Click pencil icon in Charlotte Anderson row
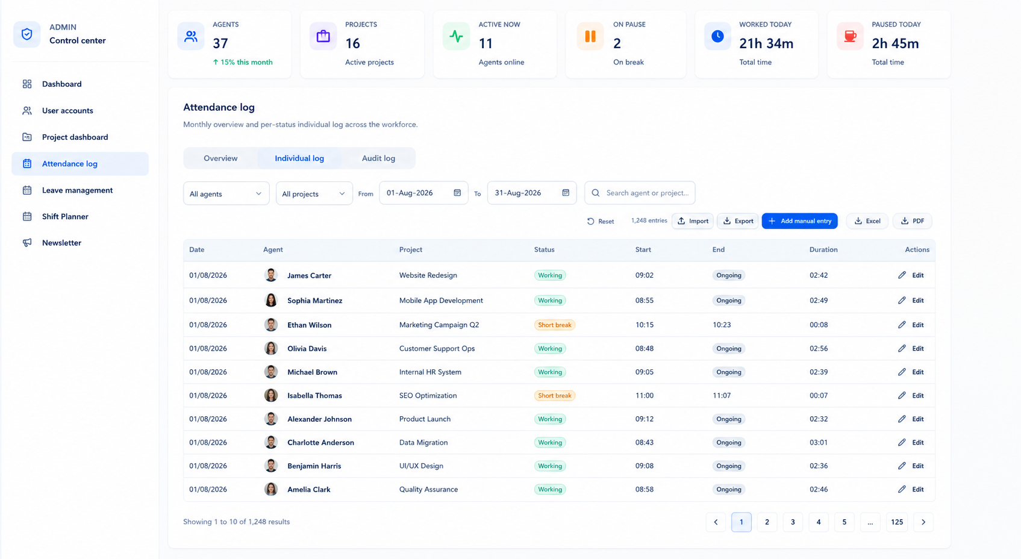Image resolution: width=1021 pixels, height=559 pixels. [x=902, y=443]
